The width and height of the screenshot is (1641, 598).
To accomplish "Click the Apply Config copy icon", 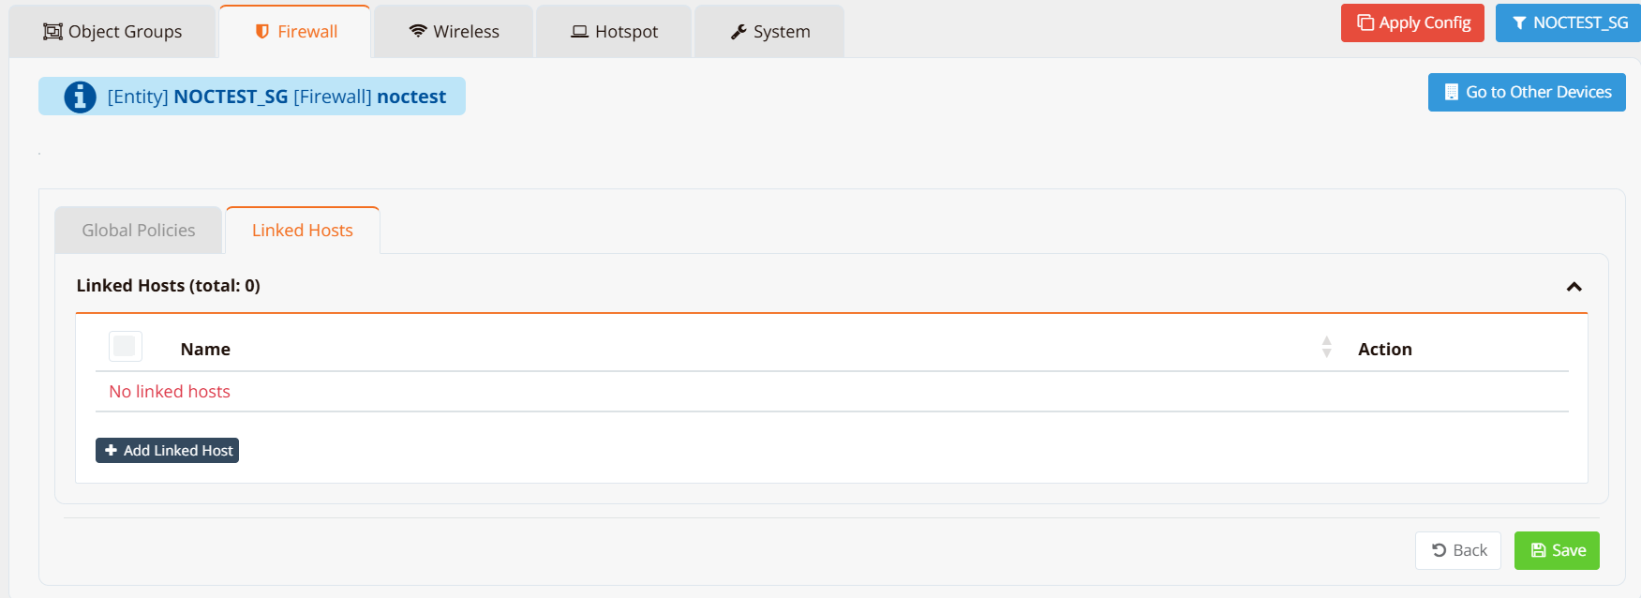I will coord(1365,22).
